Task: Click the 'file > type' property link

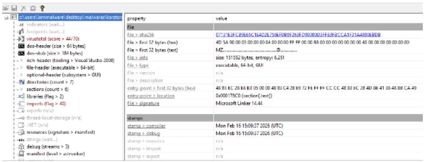Action: (138, 65)
